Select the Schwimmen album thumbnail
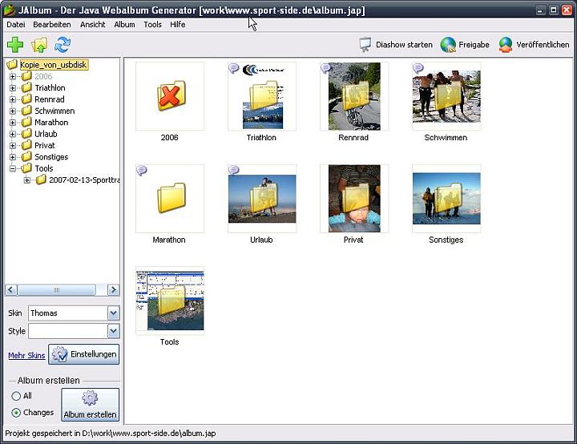 click(x=446, y=96)
